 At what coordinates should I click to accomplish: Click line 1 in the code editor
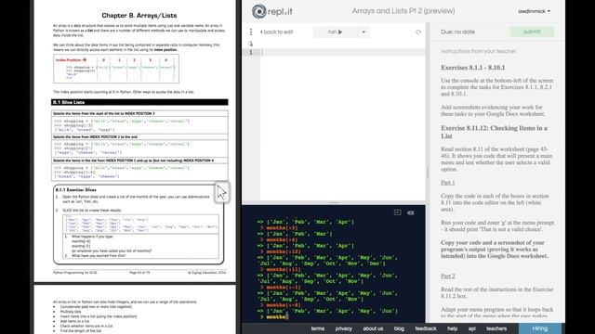pyautogui.click(x=343, y=52)
